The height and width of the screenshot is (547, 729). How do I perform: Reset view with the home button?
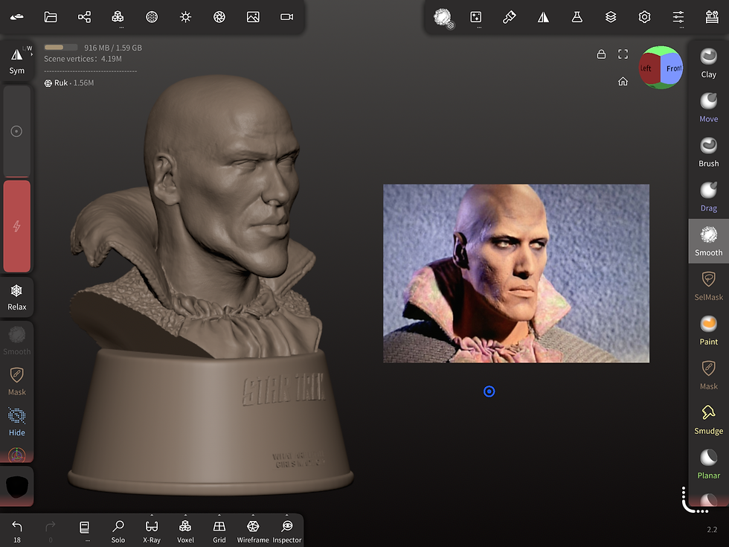(623, 82)
